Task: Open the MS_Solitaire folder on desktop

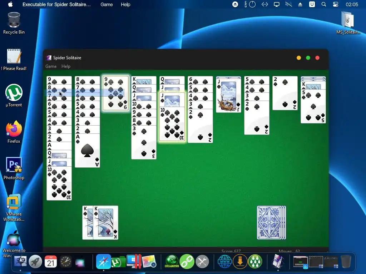Action: pos(348,23)
